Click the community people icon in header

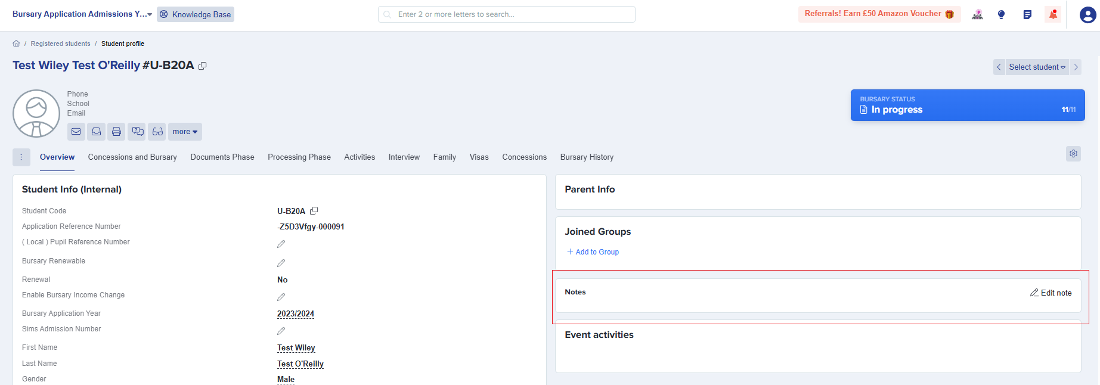pos(977,14)
